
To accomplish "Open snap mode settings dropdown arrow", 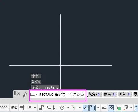I will point(35,108).
